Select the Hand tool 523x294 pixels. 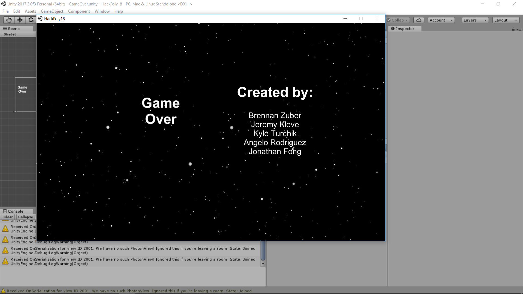[x=9, y=20]
